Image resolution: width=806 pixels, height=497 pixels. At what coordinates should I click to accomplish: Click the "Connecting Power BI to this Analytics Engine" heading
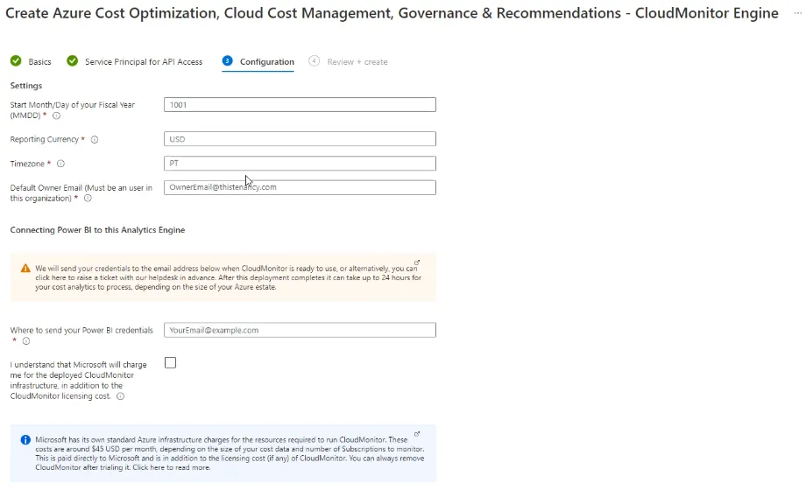pos(97,230)
